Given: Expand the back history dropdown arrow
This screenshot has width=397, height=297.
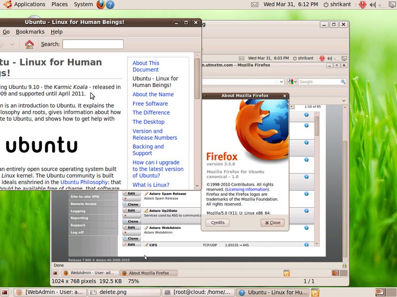Looking at the screenshot, I should pos(12,44).
